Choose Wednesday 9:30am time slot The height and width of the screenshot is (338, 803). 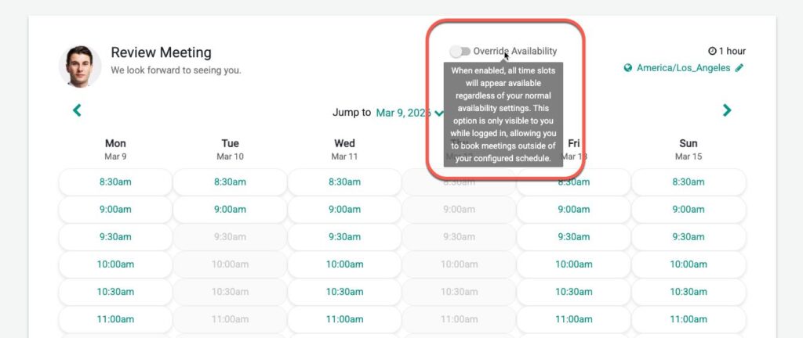pos(344,236)
